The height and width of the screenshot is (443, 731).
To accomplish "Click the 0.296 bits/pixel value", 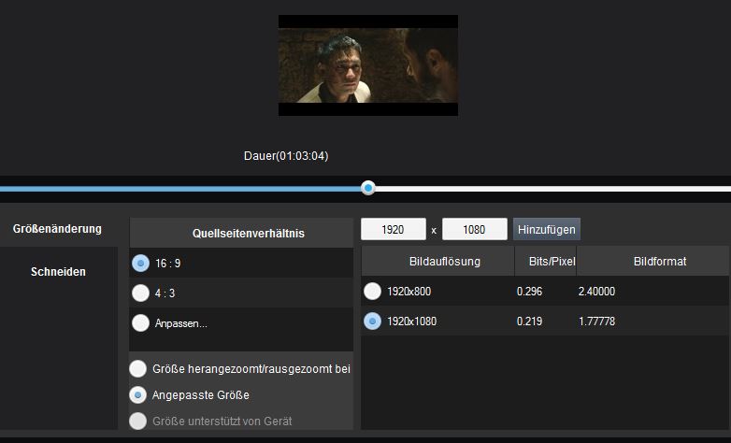I will point(530,292).
